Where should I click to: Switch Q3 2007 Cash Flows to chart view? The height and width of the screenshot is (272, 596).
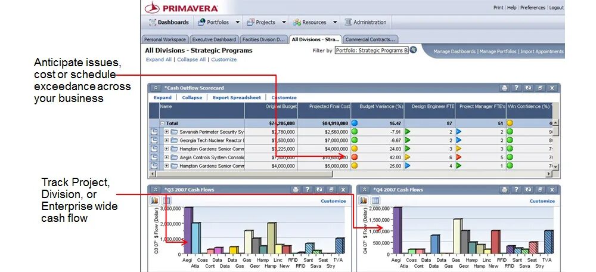click(155, 200)
